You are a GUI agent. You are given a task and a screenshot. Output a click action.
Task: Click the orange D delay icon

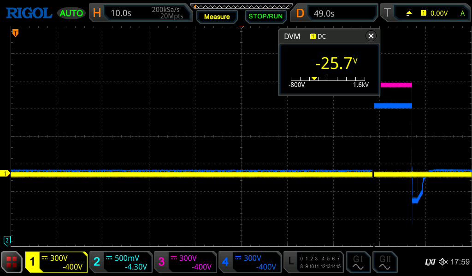[x=300, y=13]
